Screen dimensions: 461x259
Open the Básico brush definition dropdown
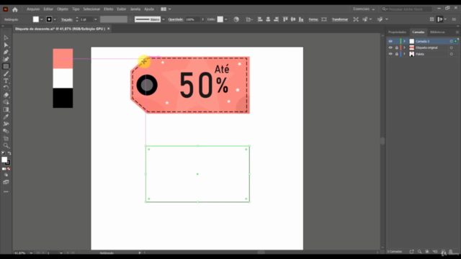[x=164, y=19]
